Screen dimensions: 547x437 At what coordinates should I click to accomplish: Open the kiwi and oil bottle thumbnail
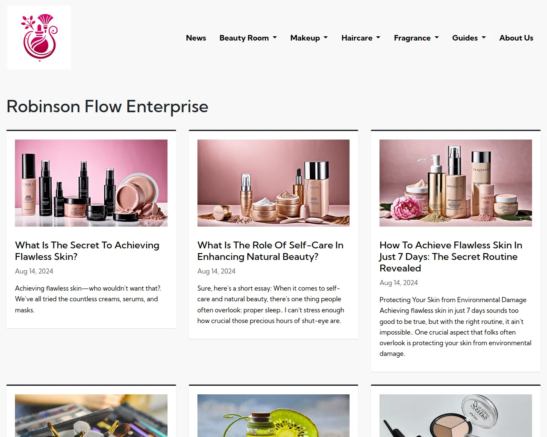273,416
